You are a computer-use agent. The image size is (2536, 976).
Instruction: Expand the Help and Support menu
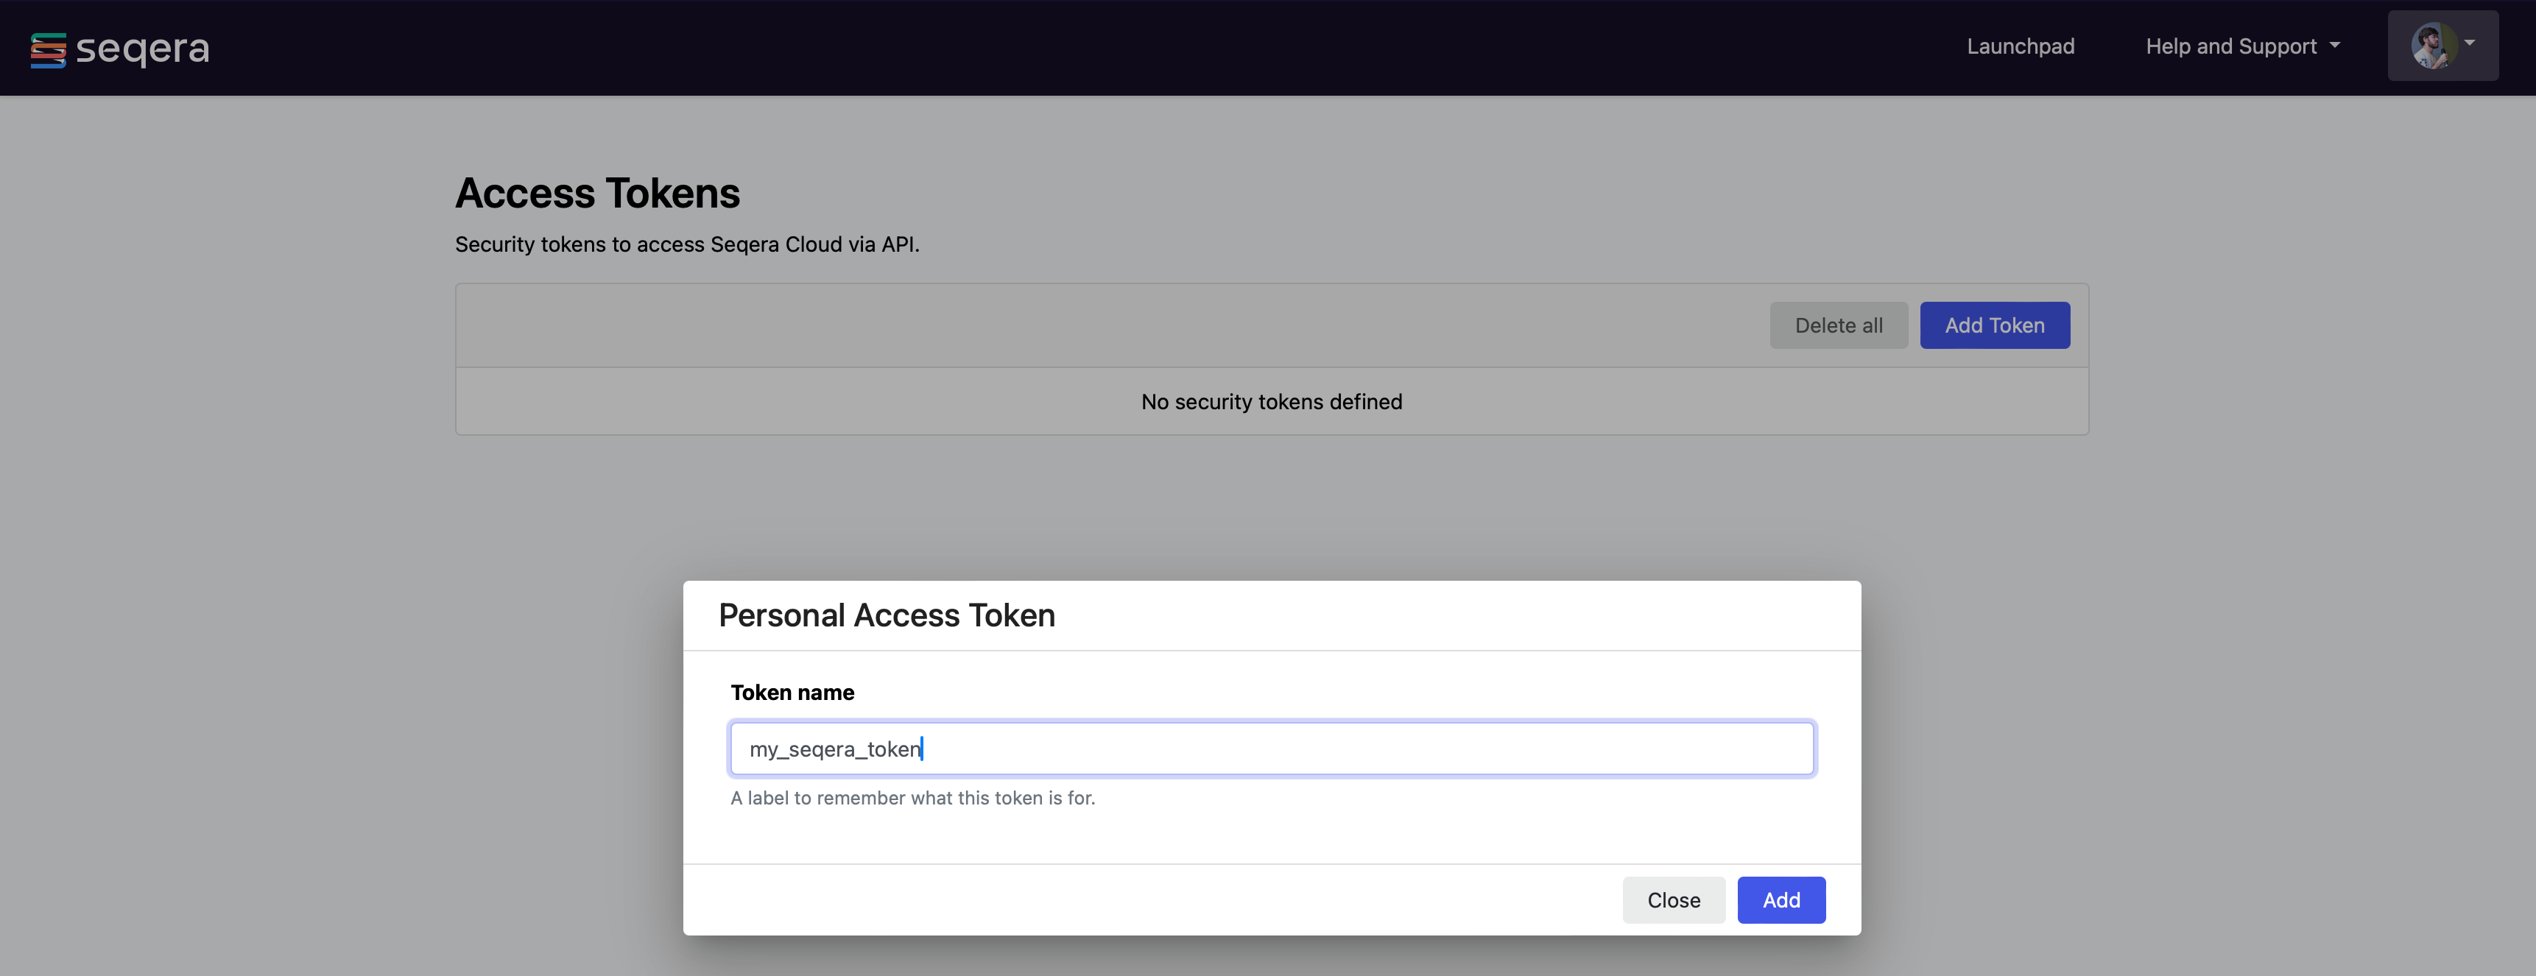coord(2230,46)
